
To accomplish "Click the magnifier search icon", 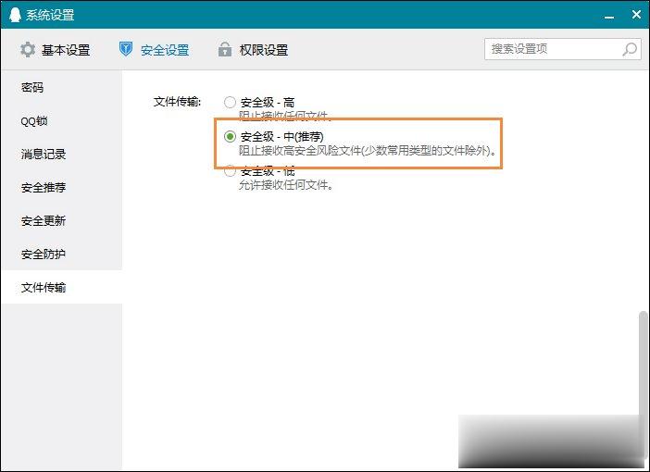I will 630,49.
